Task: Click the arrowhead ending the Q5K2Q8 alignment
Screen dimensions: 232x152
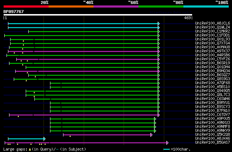Action: (x=152, y=135)
